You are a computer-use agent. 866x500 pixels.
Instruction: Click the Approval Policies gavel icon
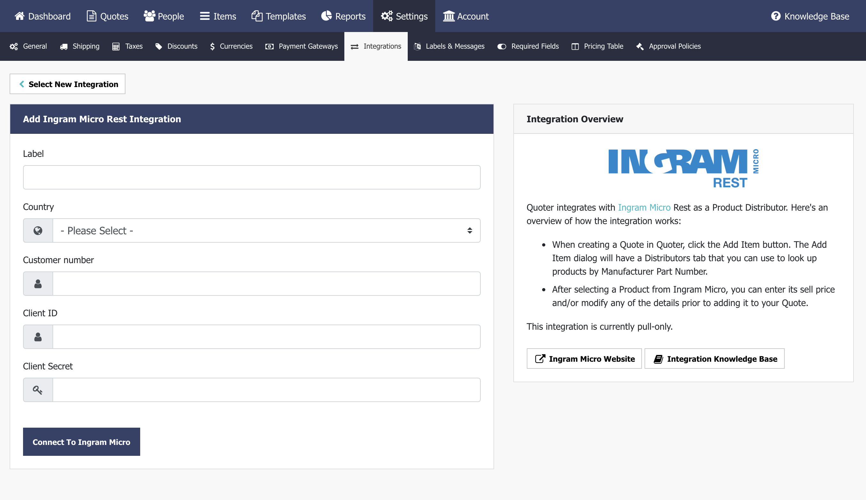[x=640, y=46]
